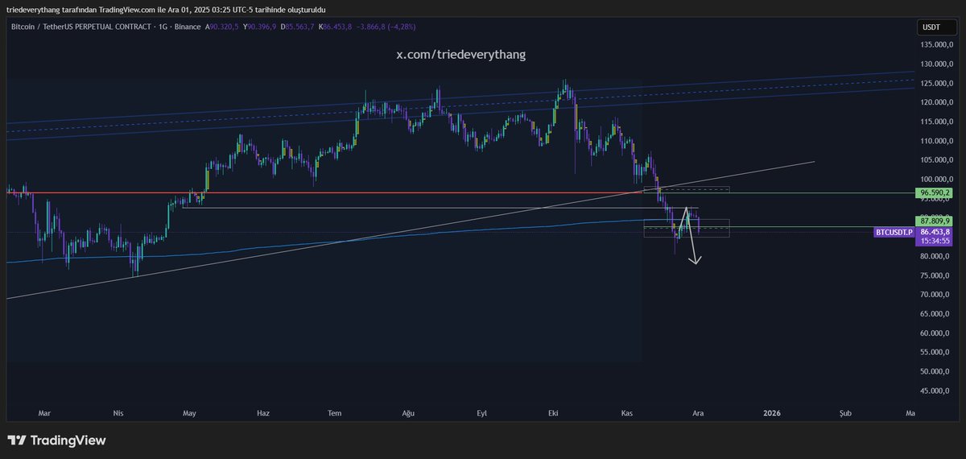This screenshot has width=966, height=459.
Task: Click the 80.000,0 price axis label
Action: click(935, 256)
